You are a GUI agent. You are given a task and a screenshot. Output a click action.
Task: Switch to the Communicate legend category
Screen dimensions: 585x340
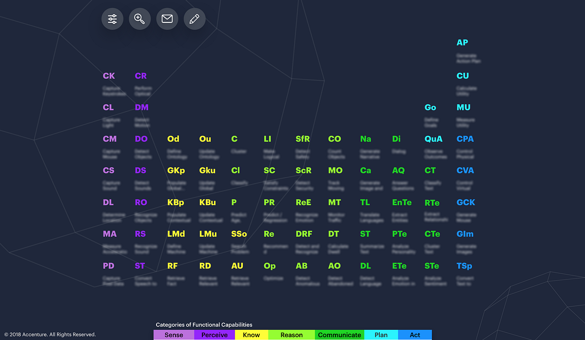point(339,335)
